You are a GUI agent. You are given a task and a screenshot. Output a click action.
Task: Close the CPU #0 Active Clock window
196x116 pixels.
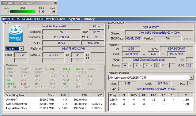(55, 3)
